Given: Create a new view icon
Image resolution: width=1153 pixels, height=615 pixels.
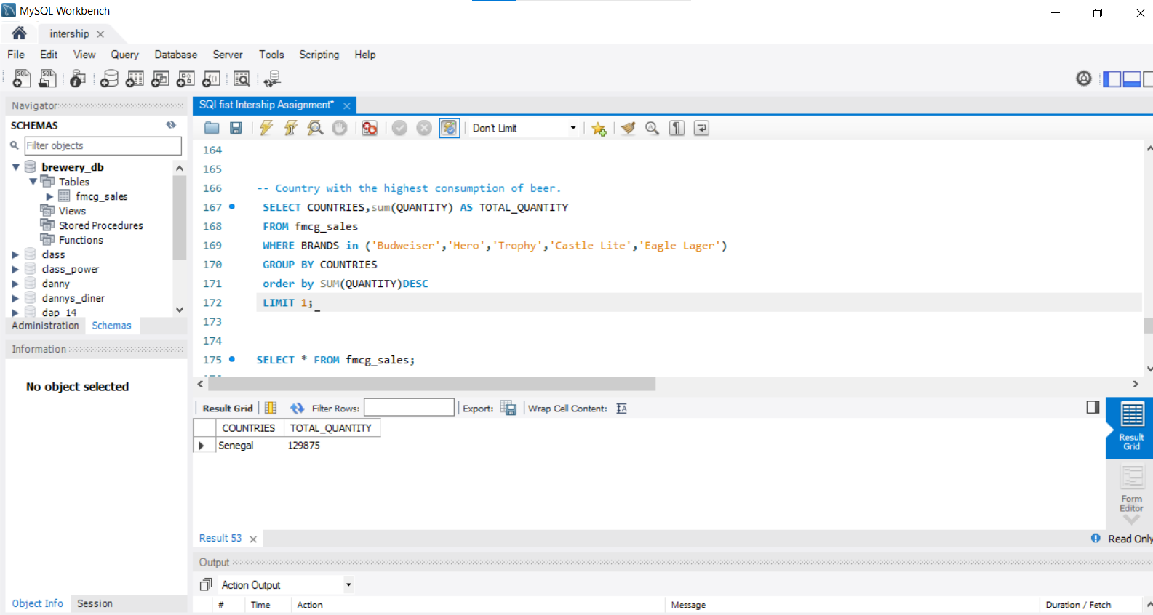Looking at the screenshot, I should 161,79.
